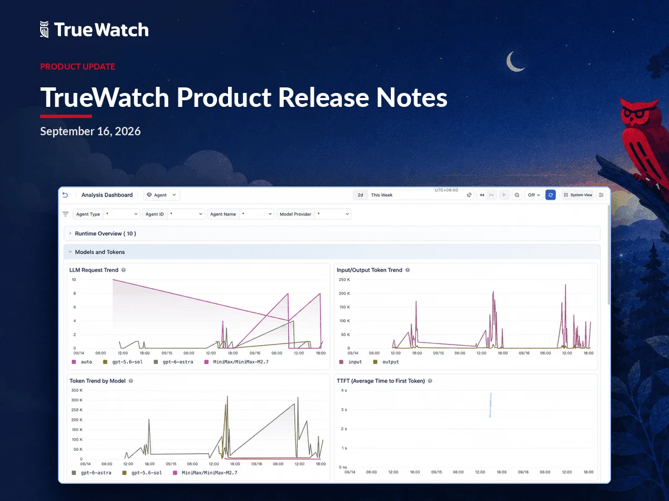Click the TrueWatch Product Release Notes heading
669x501 pixels.
click(244, 97)
